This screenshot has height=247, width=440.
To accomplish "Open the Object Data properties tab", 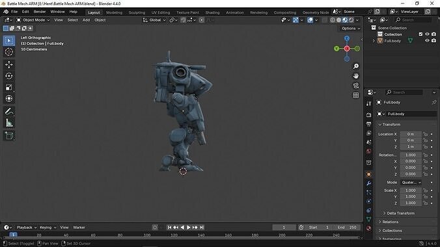I will coord(368,219).
